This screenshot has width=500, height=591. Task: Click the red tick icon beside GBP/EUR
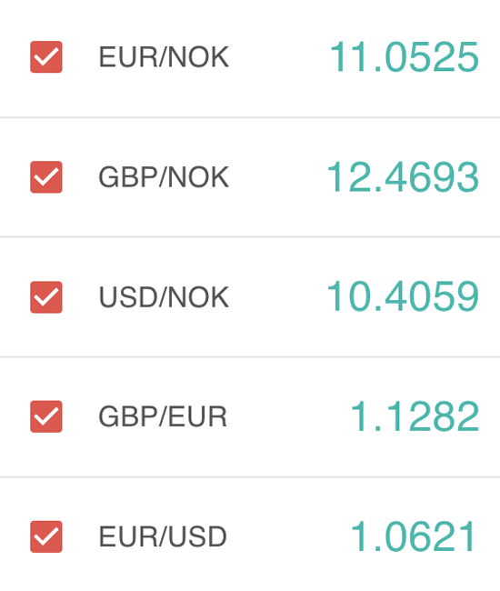[x=46, y=416]
